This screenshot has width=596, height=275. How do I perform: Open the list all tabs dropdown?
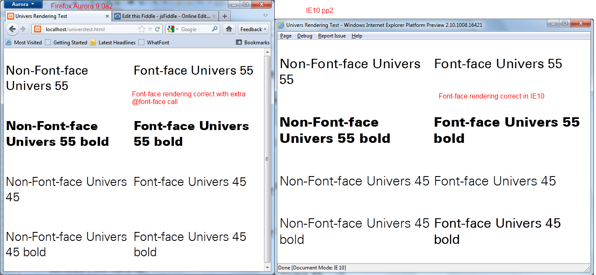[x=265, y=16]
